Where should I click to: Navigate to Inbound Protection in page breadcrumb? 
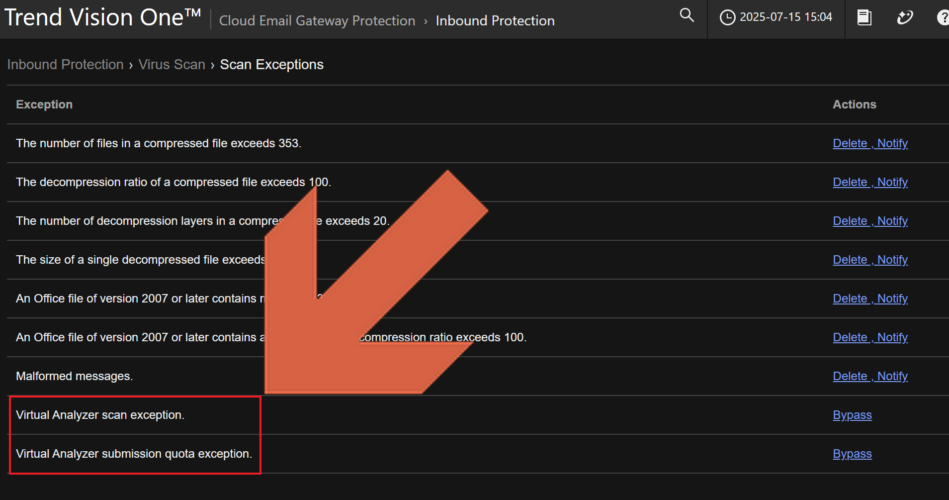pos(65,65)
